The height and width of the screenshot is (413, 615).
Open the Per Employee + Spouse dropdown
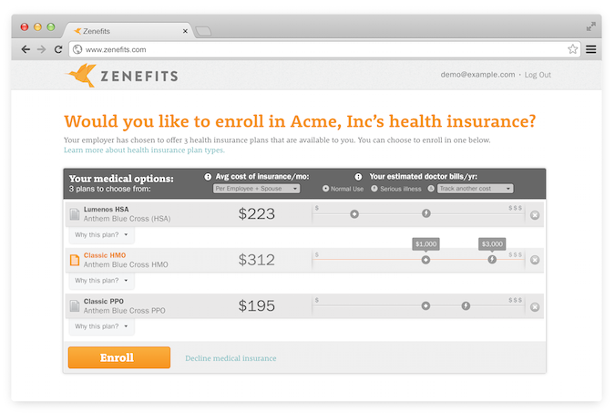pyautogui.click(x=256, y=189)
